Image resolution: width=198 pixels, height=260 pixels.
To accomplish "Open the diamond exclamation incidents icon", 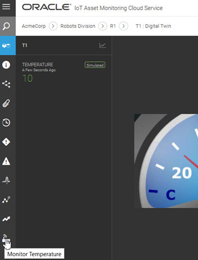I will point(6,142).
